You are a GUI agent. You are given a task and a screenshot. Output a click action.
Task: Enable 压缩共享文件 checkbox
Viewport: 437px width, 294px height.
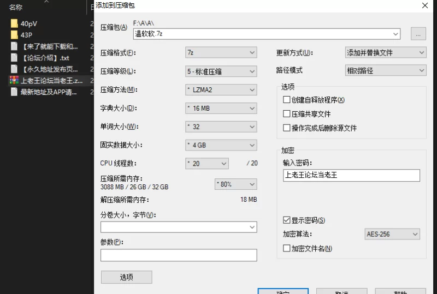click(286, 113)
